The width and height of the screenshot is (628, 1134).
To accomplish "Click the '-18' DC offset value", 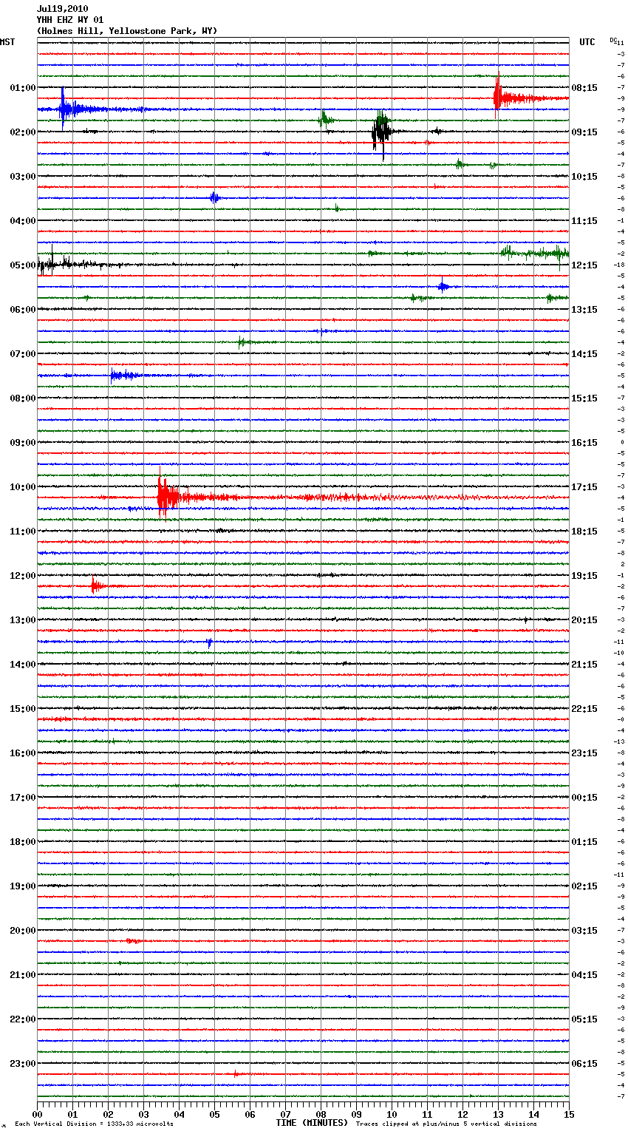I will (621, 265).
